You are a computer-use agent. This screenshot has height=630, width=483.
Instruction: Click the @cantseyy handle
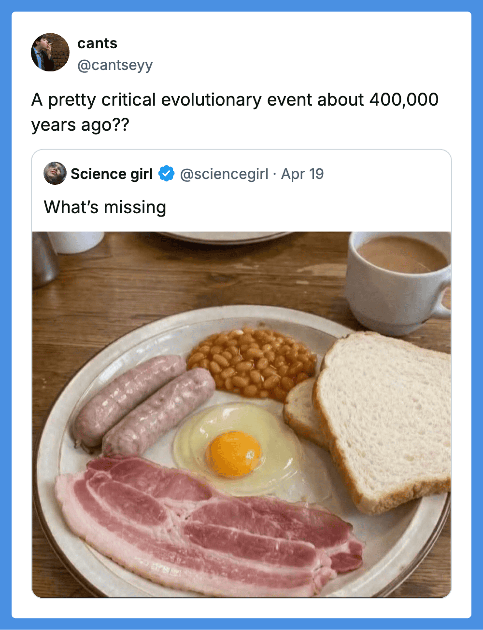(115, 65)
